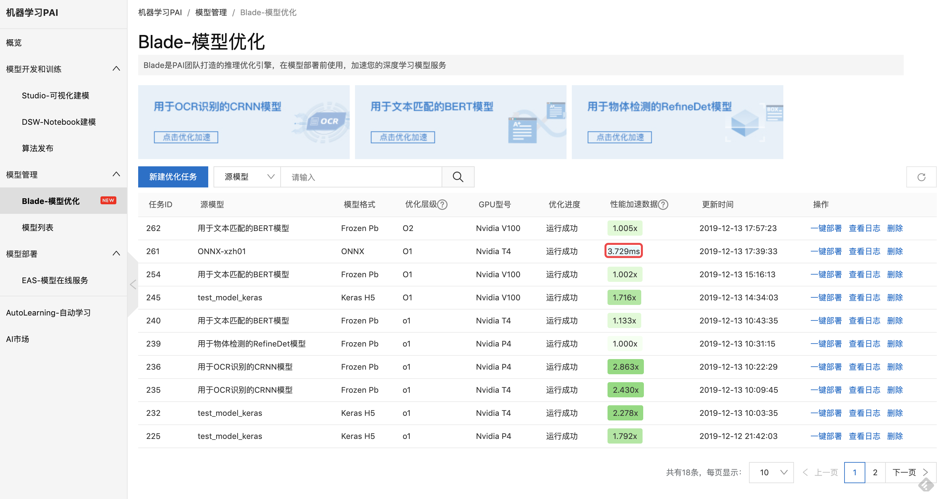Click the 2.863x acceleration badge
The width and height of the screenshot is (944, 499).
click(625, 367)
